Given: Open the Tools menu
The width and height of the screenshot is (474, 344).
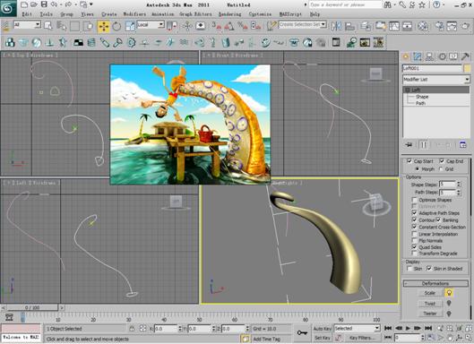Looking at the screenshot, I should [47, 14].
